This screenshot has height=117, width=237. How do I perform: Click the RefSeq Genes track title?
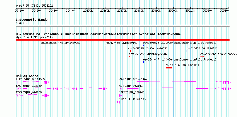pos(27,76)
